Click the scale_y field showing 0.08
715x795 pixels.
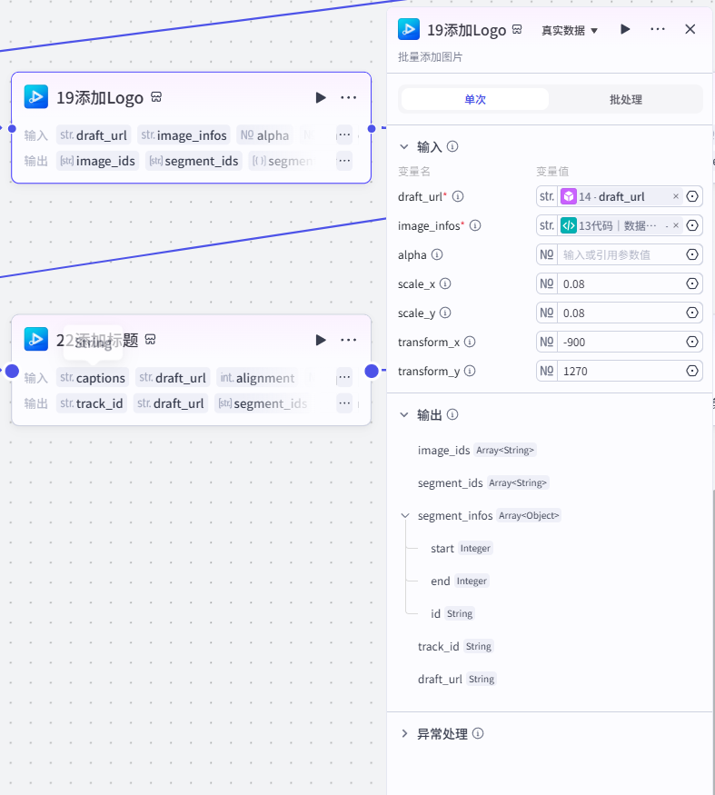(x=621, y=313)
